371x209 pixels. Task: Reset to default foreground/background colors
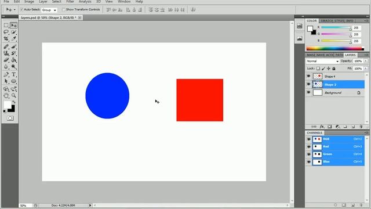click(x=5, y=111)
